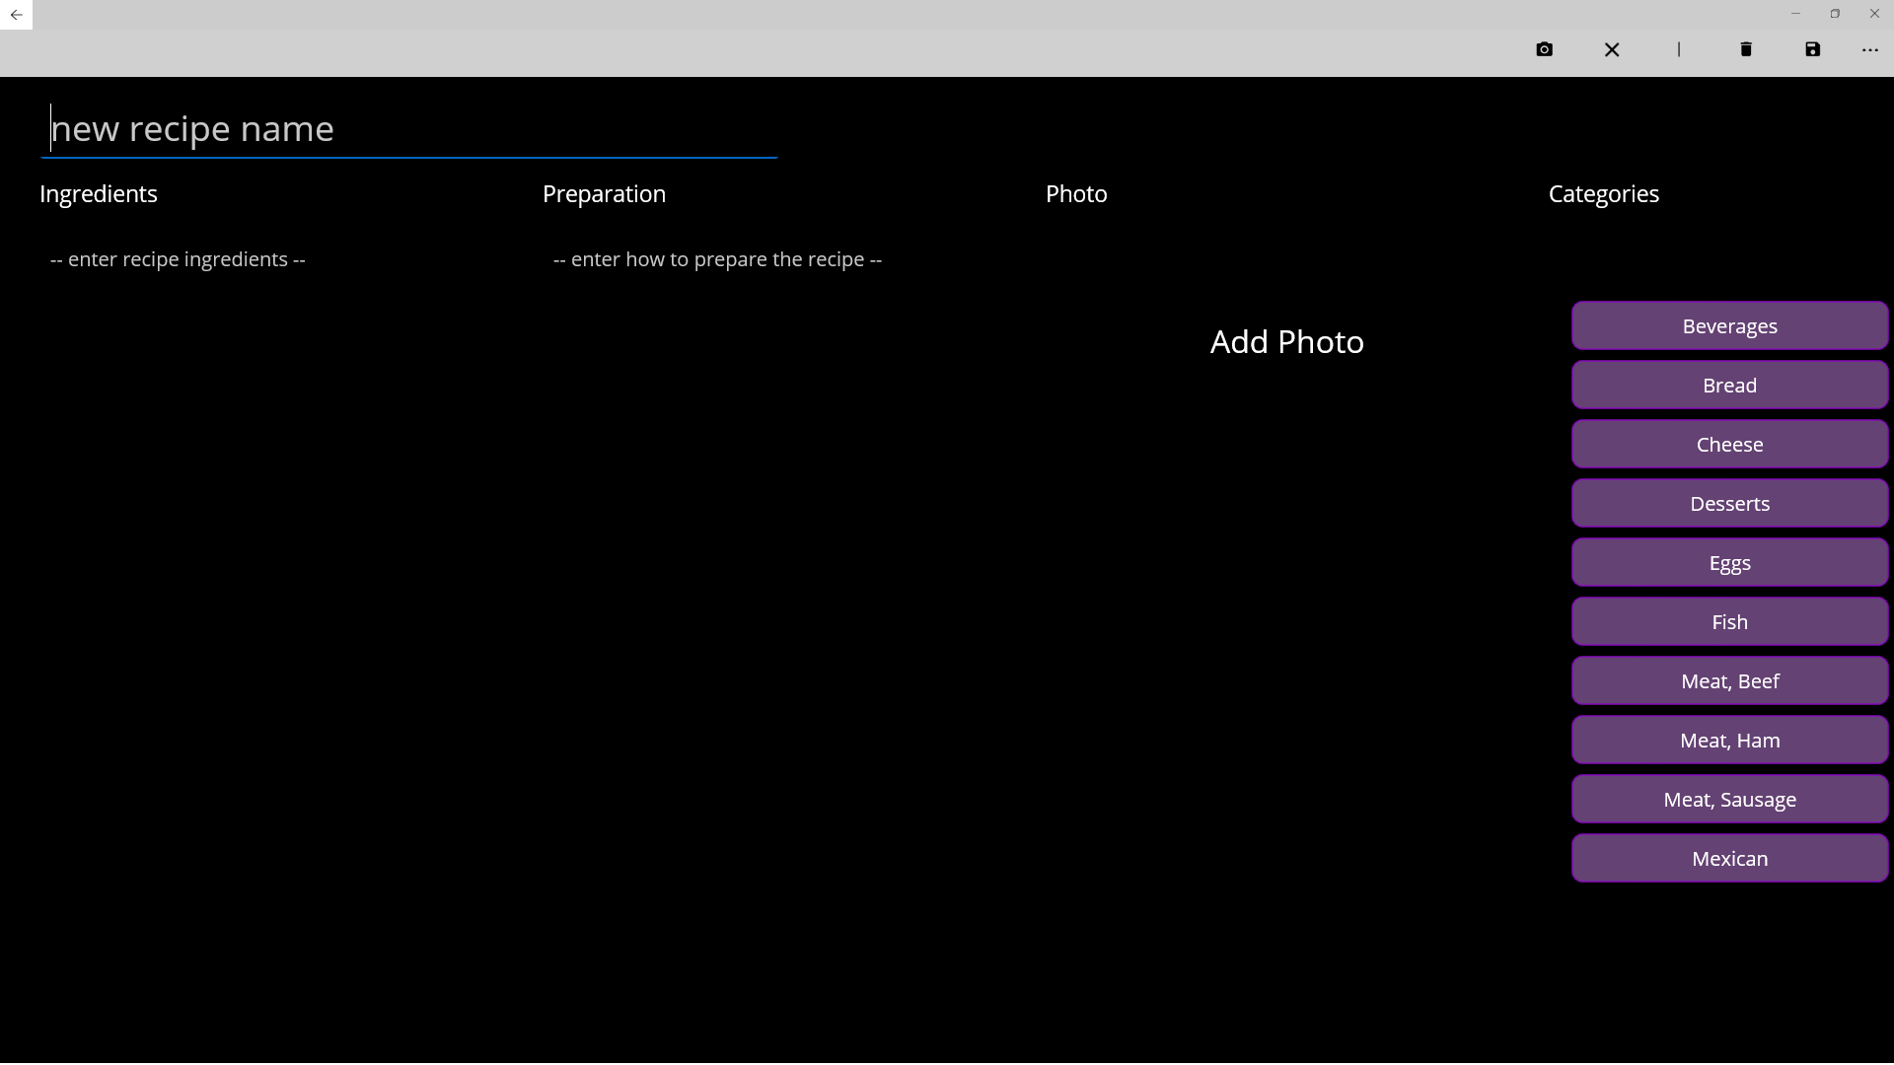Click in the new recipe name field
The image size is (1894, 1065).
coord(409,129)
